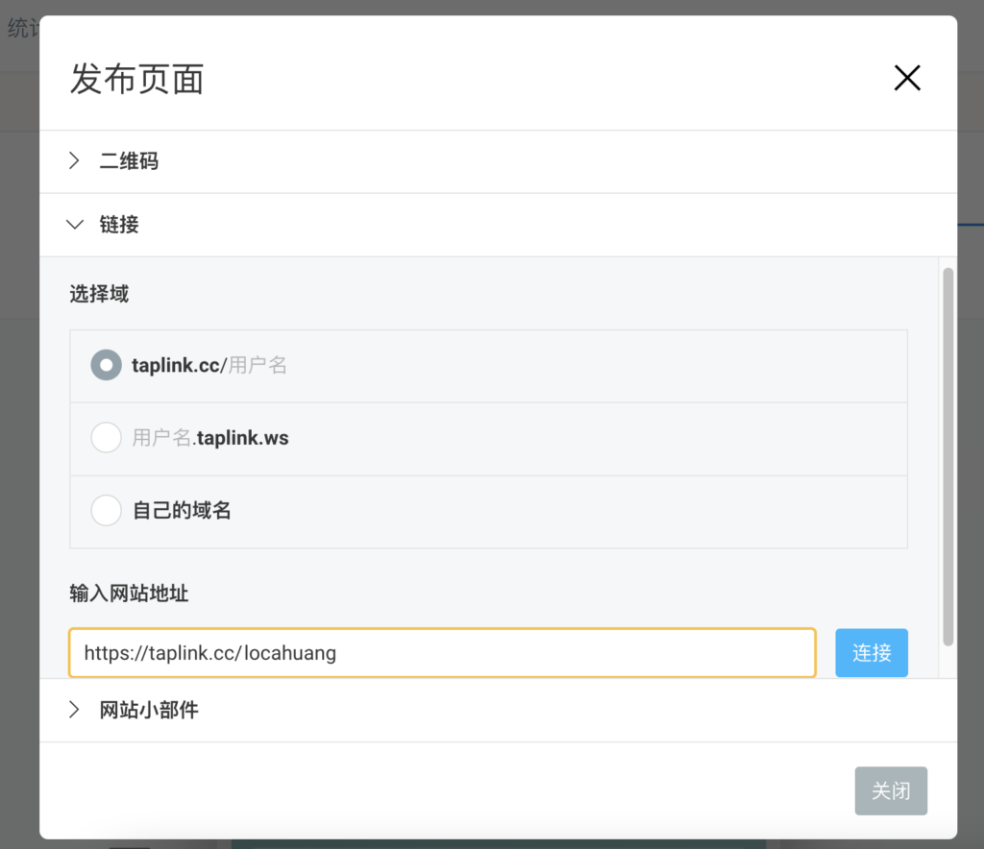Screen dimensions: 984x849
Task: Select the 用户名.taplink.ws domain option
Action: [x=106, y=438]
